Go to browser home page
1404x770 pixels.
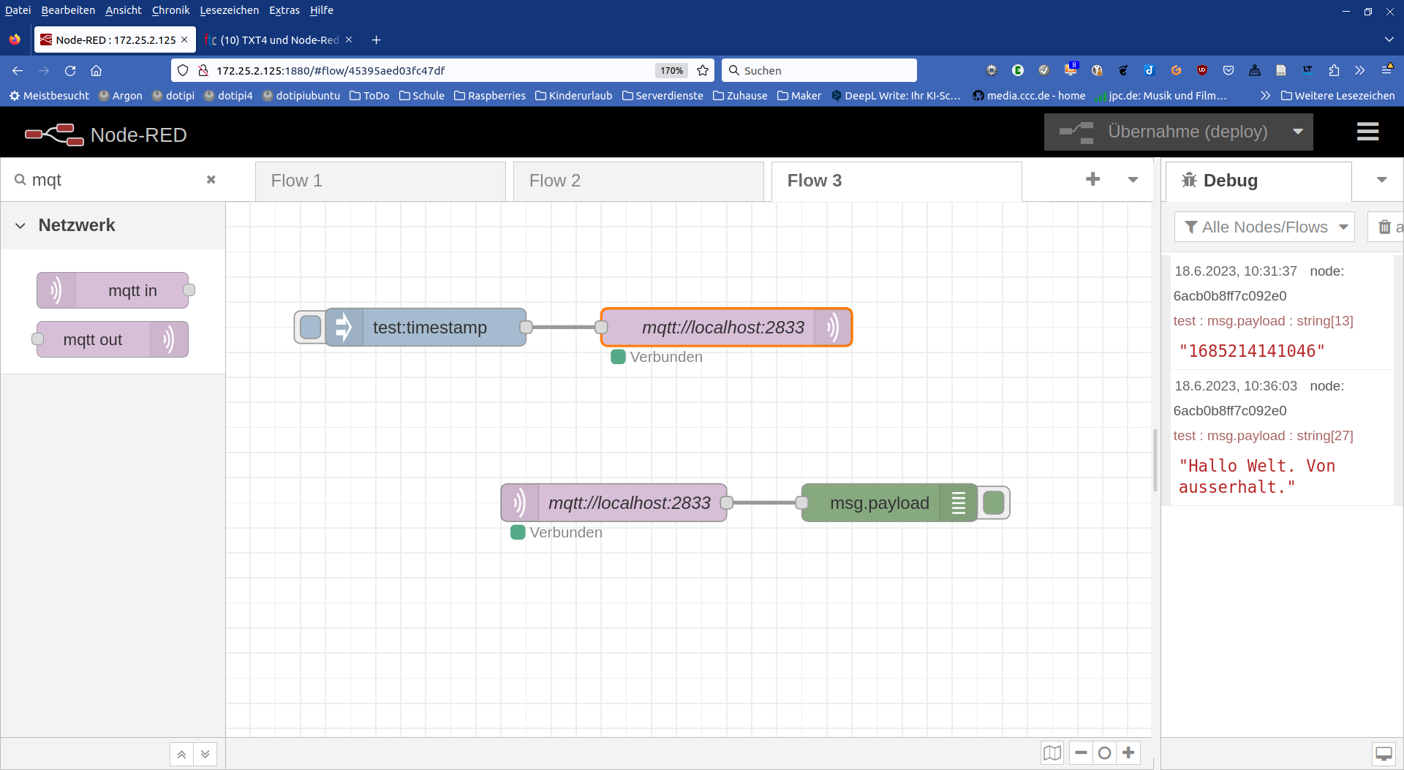tap(96, 70)
